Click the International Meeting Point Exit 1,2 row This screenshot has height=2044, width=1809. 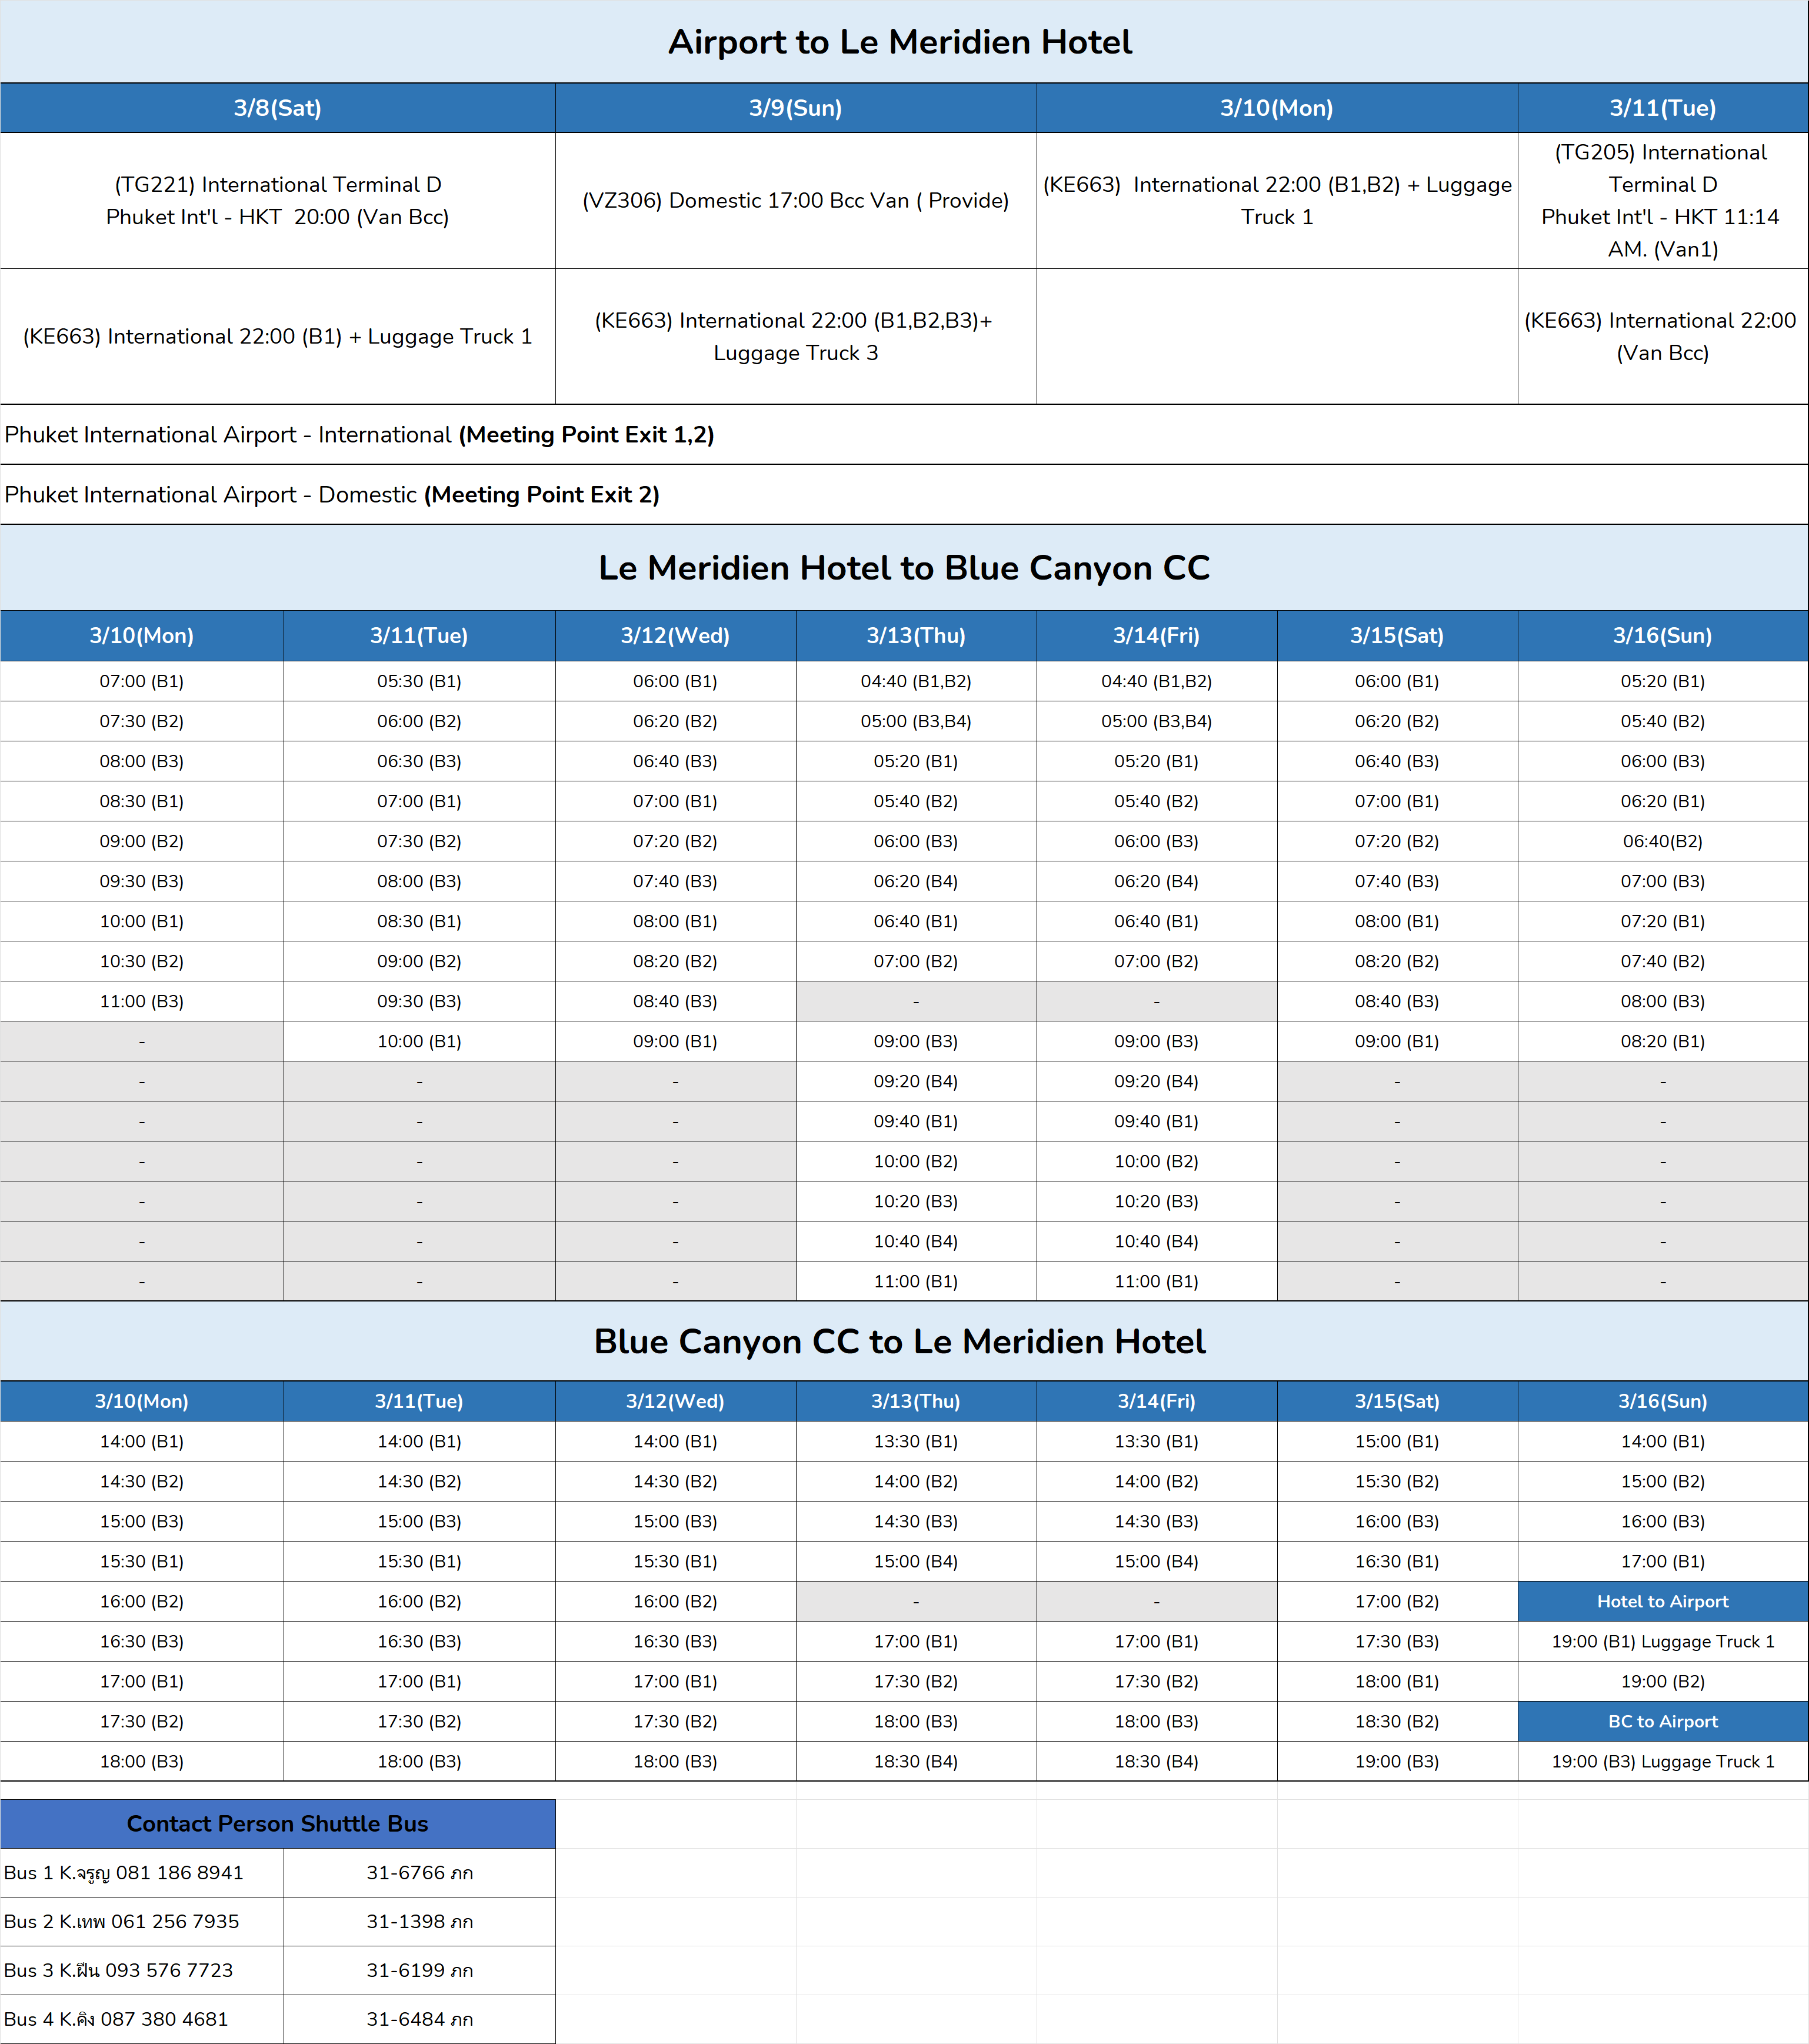(904, 434)
